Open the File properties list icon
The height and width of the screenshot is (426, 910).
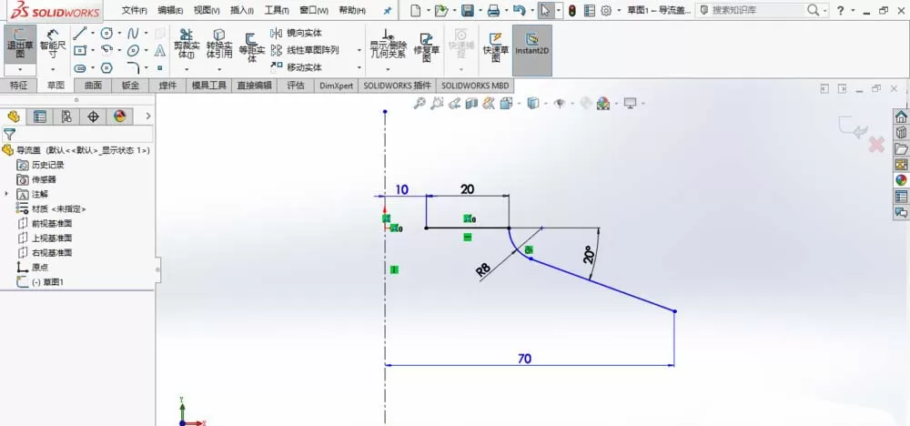(x=590, y=10)
